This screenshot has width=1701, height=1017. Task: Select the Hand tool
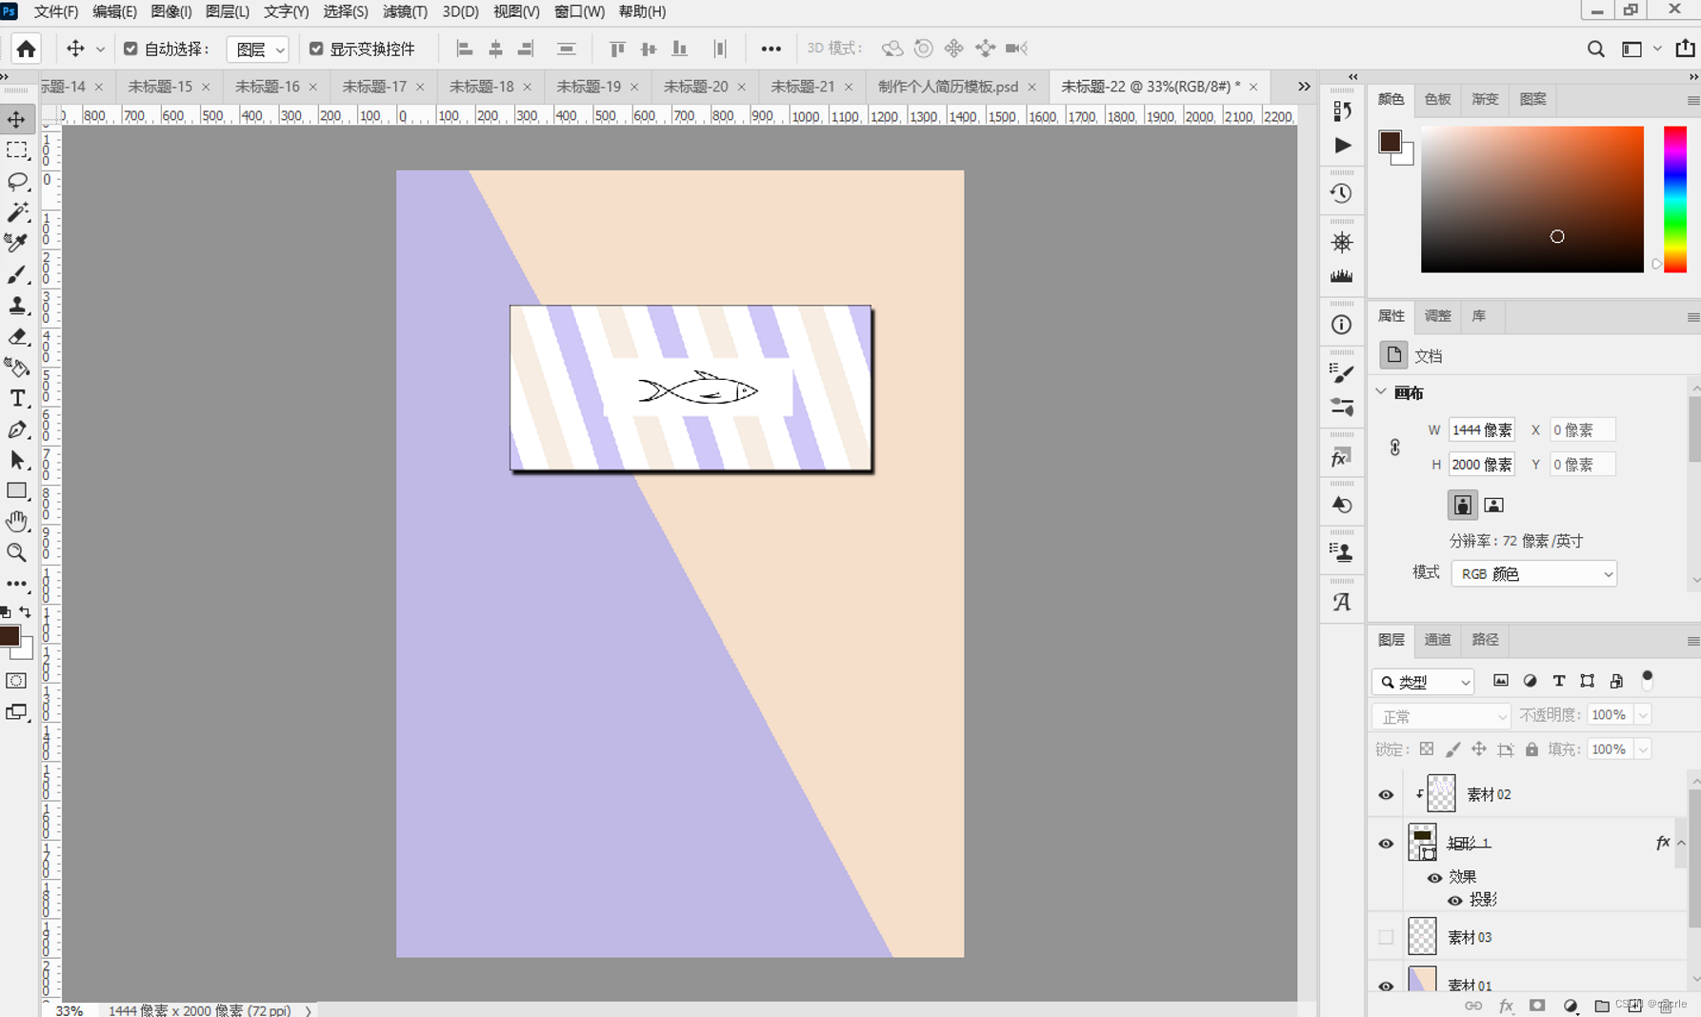[x=17, y=521]
